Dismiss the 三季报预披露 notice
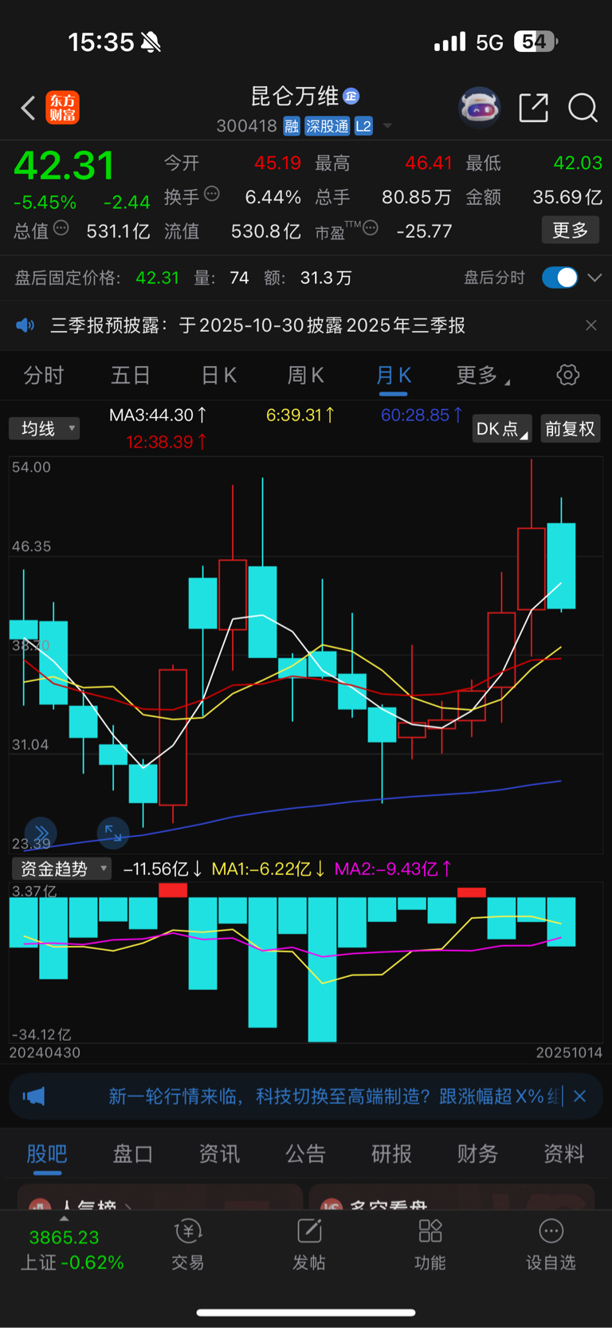Viewport: 612px width, 1328px height. click(x=590, y=325)
